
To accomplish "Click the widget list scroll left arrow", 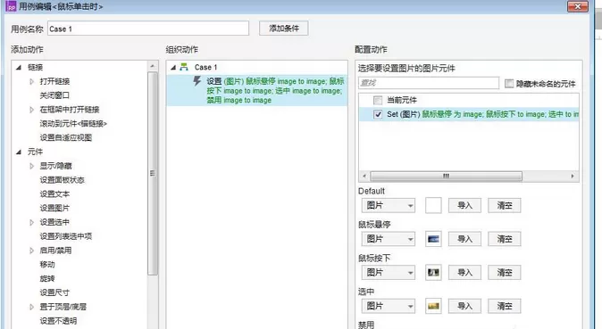I will 364,176.
